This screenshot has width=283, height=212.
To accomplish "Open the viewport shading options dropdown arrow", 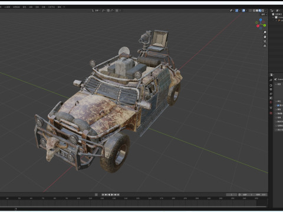I will click(x=266, y=11).
